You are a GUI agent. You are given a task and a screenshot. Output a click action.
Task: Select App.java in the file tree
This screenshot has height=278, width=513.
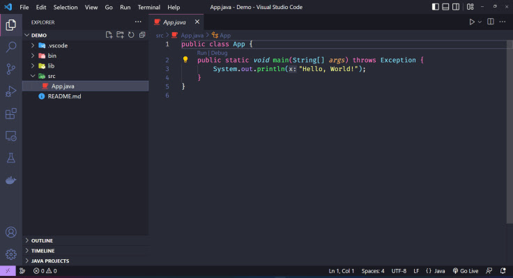85,86
